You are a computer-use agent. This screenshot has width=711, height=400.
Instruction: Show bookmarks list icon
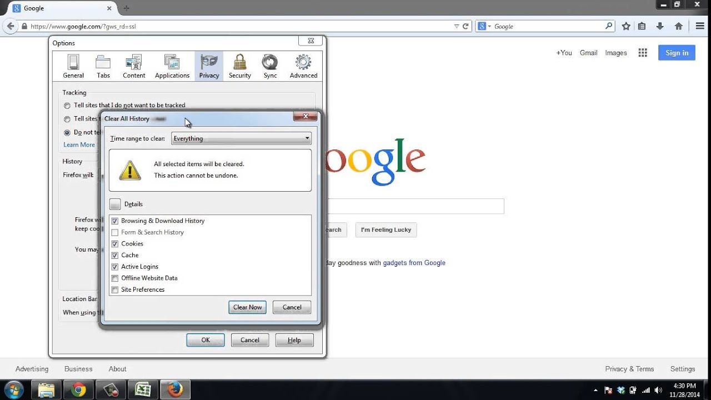(x=642, y=26)
